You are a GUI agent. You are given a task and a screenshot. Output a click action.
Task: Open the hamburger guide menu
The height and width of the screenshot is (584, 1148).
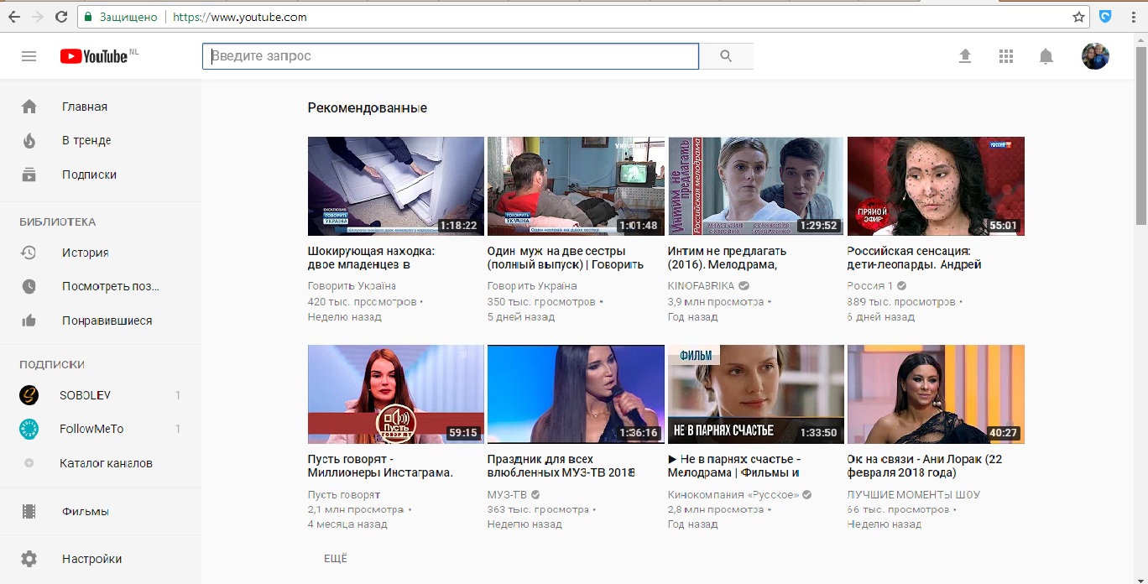coord(29,56)
